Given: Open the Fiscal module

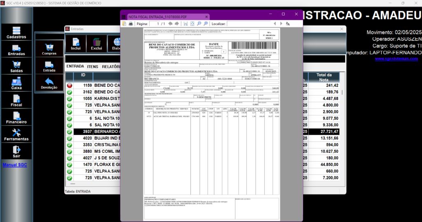Looking at the screenshot, I should tap(16, 100).
